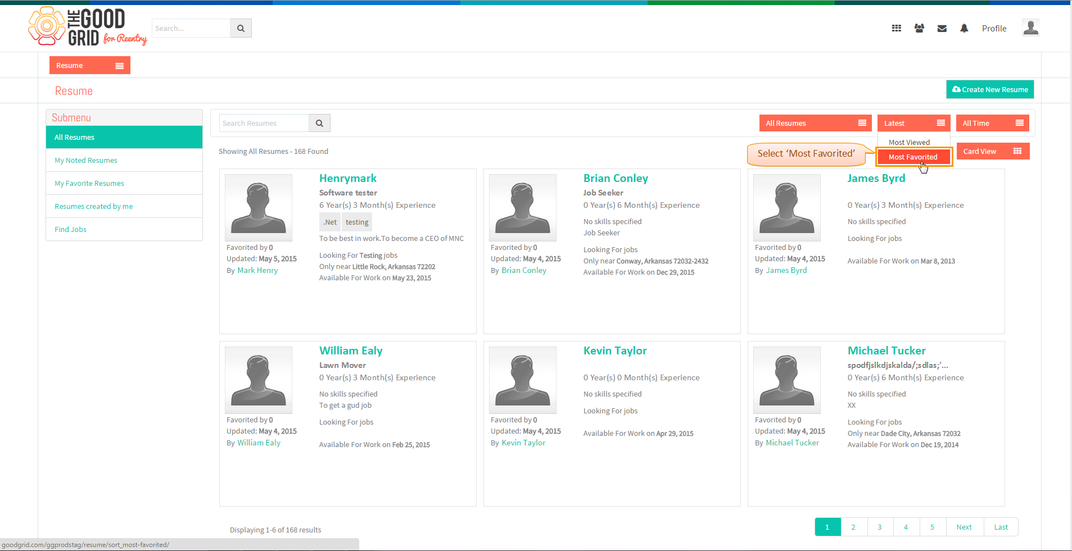Screen dimensions: 1072x551
Task: Click Create New Resume button
Action: 990,89
